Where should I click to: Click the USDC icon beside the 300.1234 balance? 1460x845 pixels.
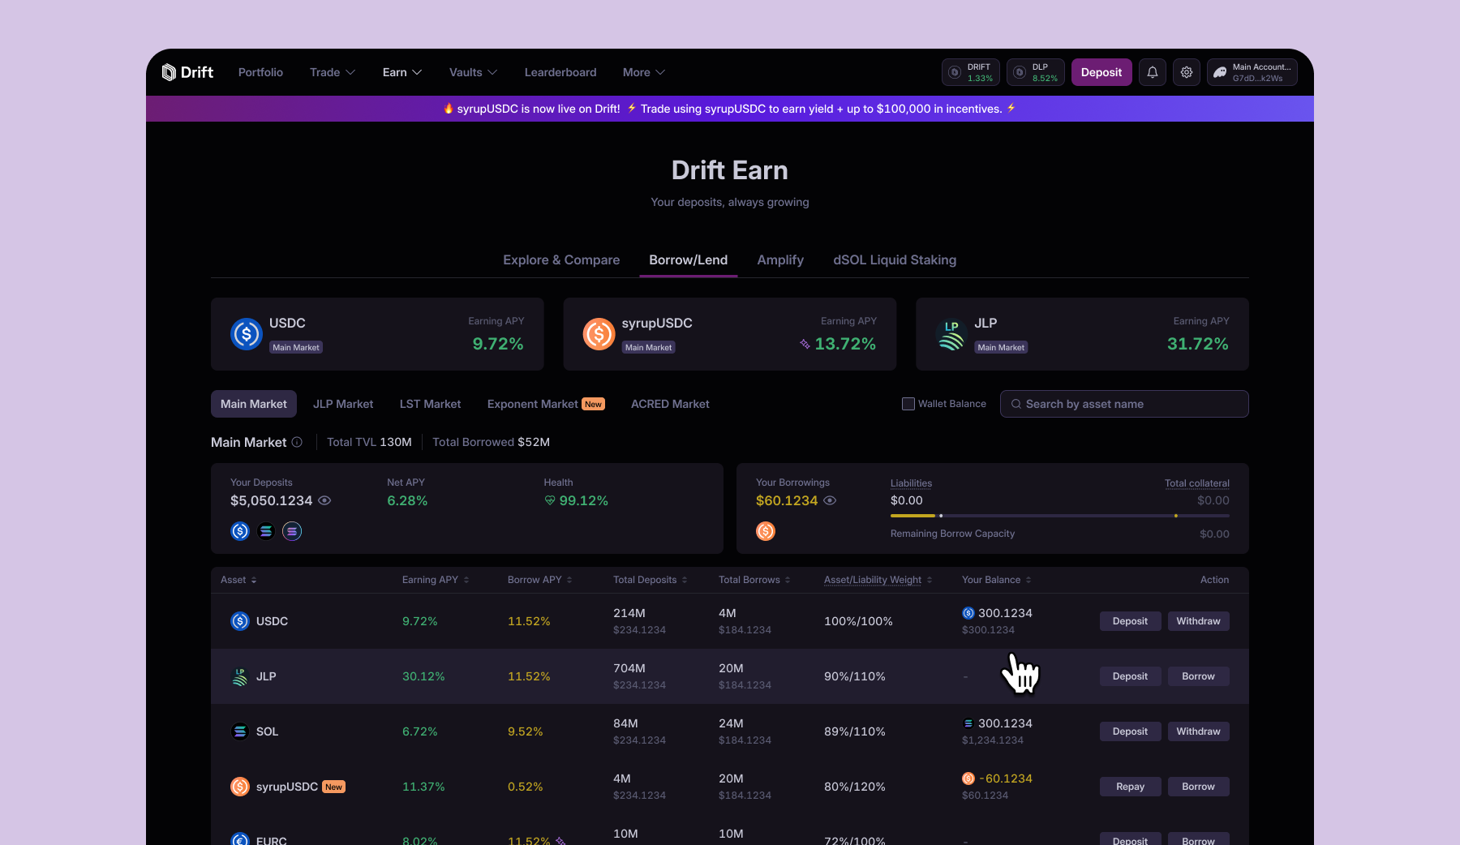click(968, 613)
